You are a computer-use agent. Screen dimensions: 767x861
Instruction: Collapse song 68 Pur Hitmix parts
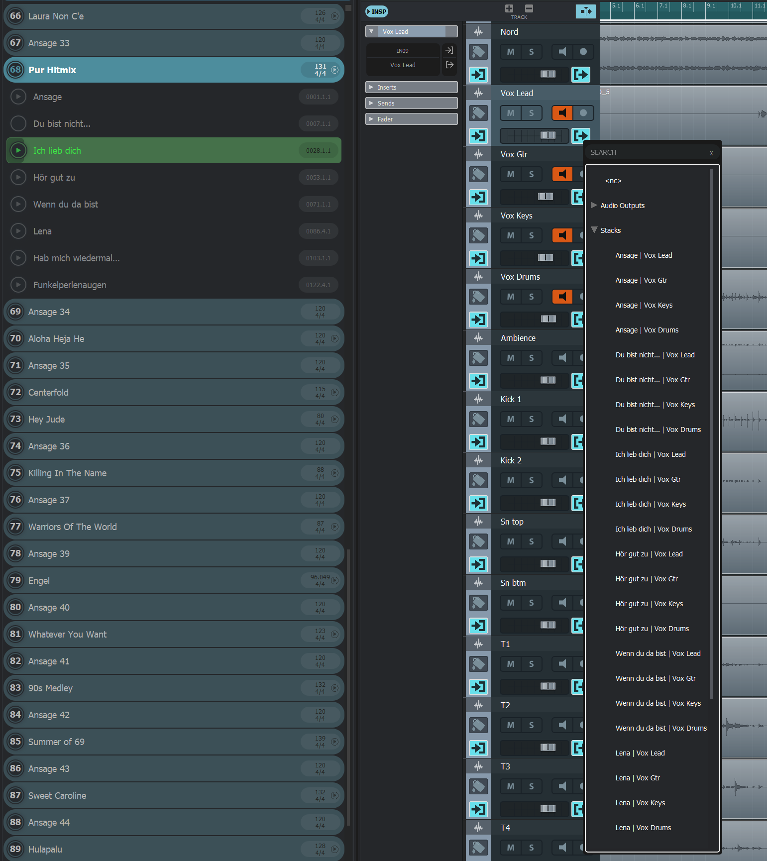(x=335, y=70)
